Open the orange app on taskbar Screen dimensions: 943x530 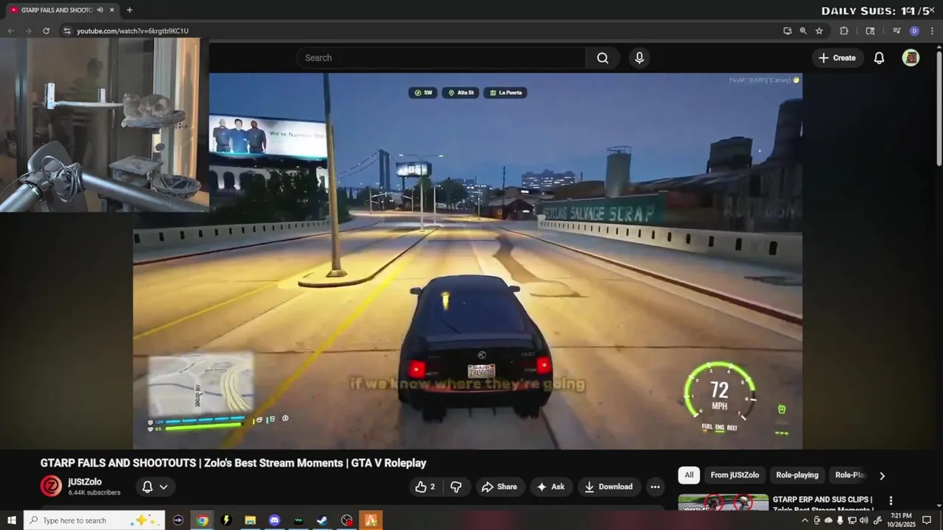click(371, 520)
